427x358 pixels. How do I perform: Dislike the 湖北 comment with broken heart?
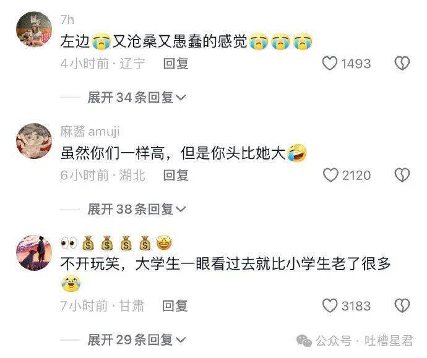[402, 175]
